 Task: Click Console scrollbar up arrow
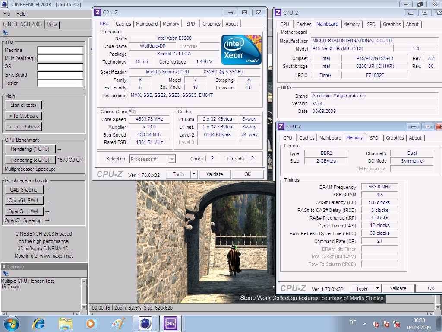(84, 281)
